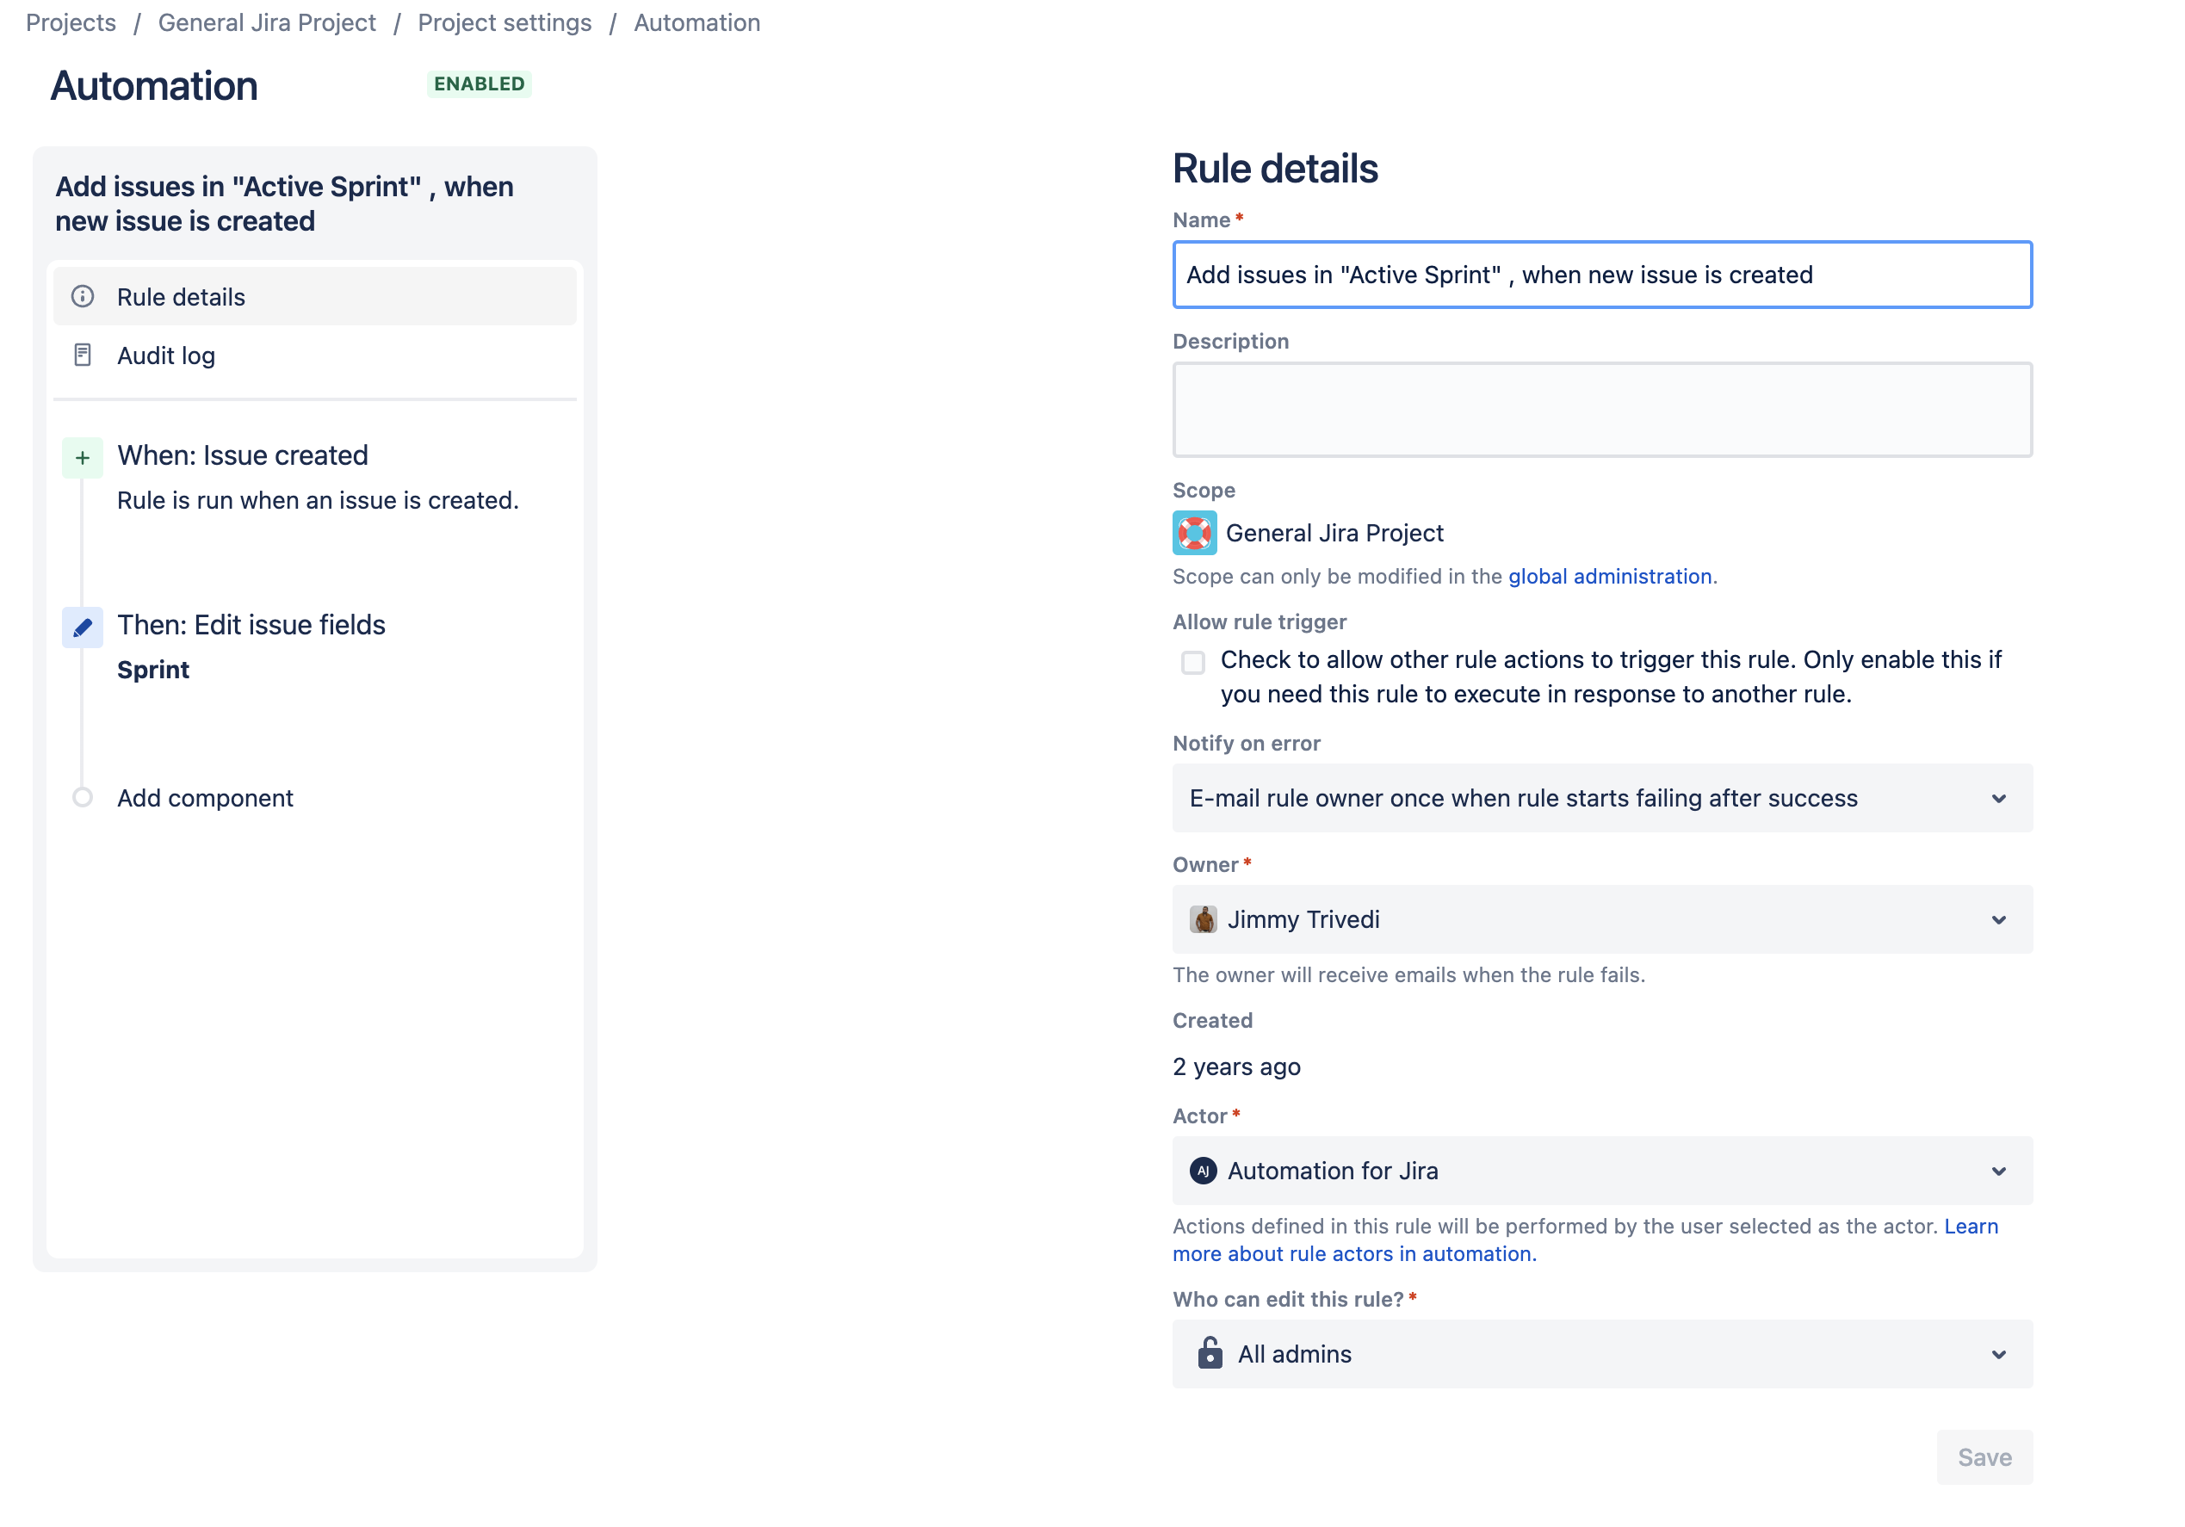Screen dimensions: 2185x1527
Task: Select the When: Issue created trigger
Action: [x=243, y=455]
